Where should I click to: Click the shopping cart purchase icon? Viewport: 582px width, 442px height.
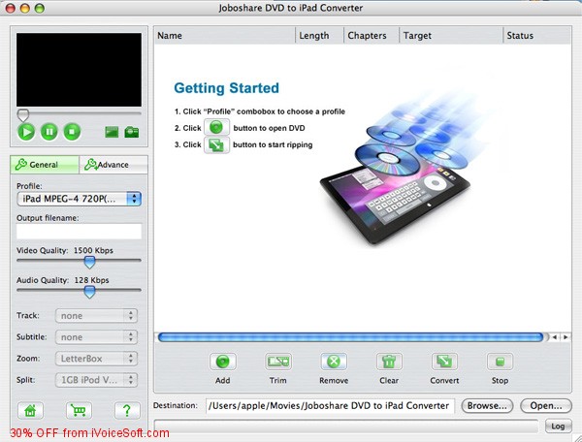point(79,410)
